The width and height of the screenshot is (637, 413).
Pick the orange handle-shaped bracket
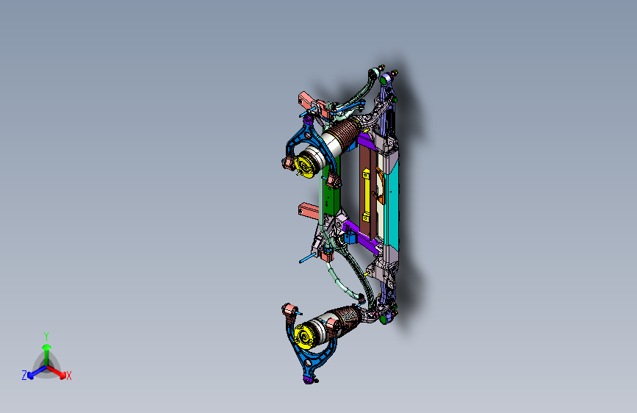click(381, 185)
